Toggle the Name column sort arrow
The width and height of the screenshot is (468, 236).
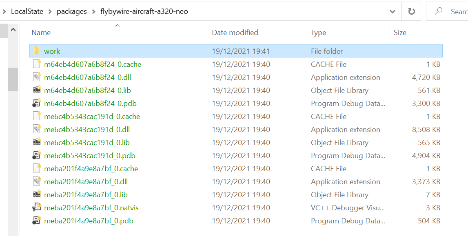[118, 25]
